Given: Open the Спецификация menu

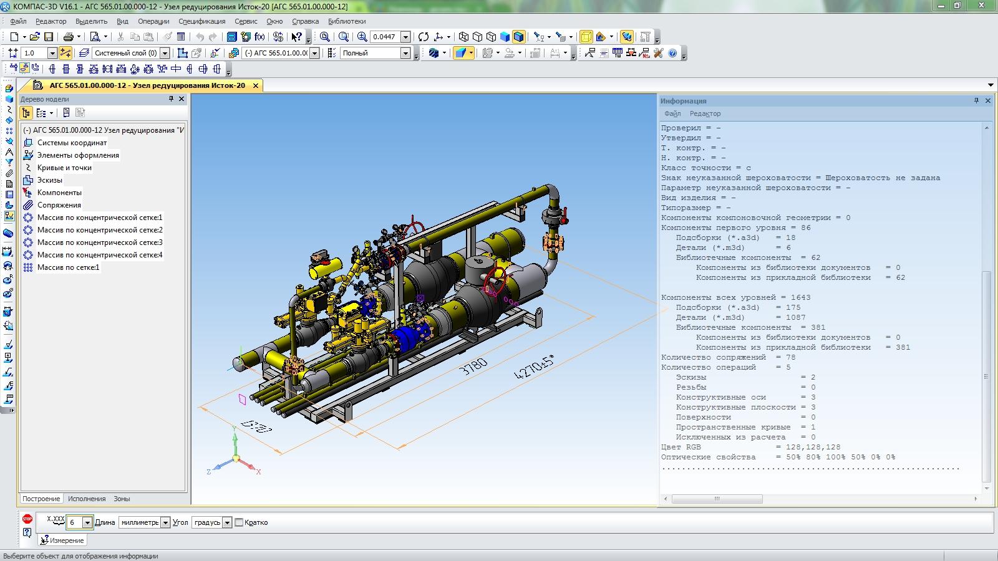Looking at the screenshot, I should click(201, 21).
